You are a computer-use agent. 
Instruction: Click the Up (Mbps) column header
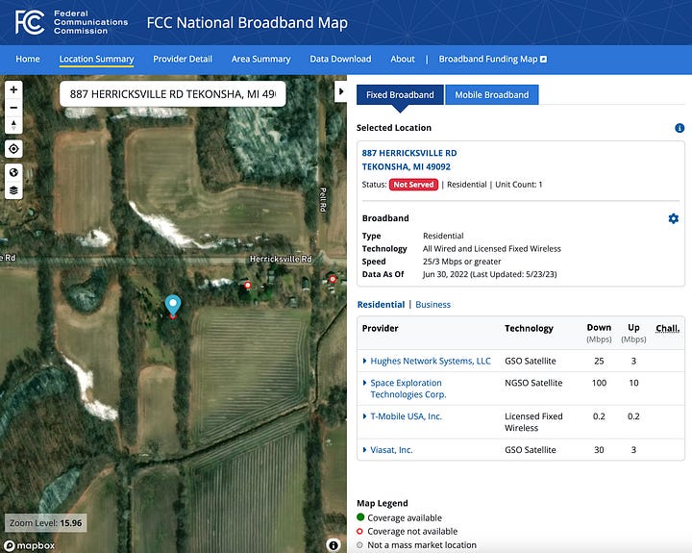(633, 333)
